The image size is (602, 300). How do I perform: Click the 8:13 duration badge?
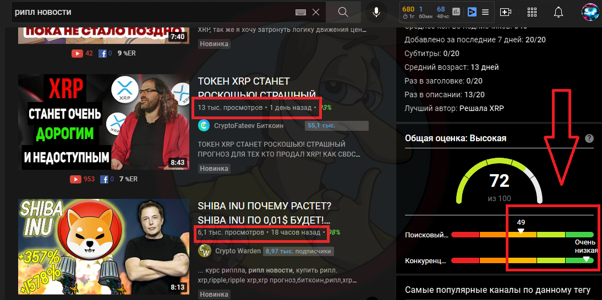tap(178, 287)
